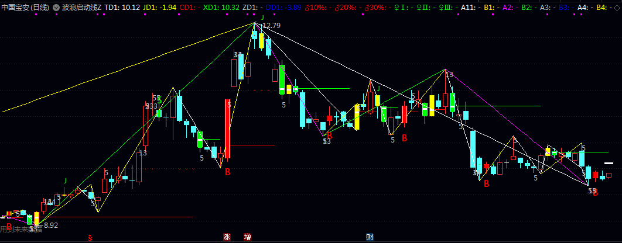Click the gray A3 indicator label
Image resolution: width=622 pixels, height=243 pixels.
tap(548, 7)
